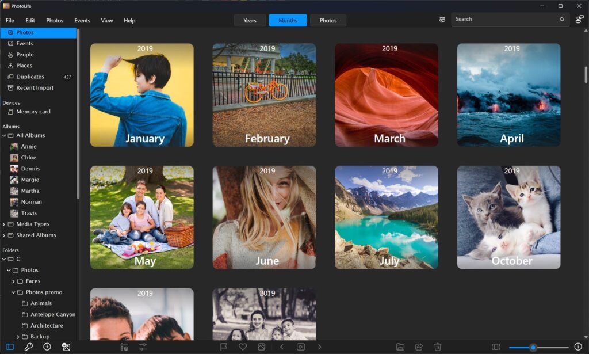Collapse the C: drive folder

tap(4, 259)
